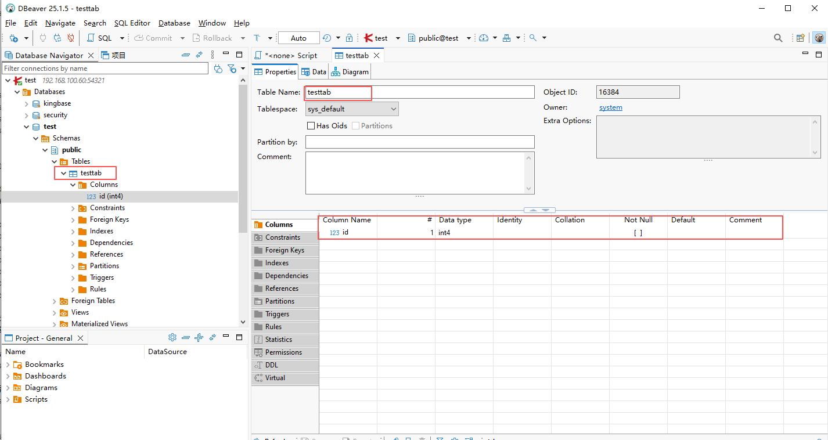Toggle the Has Oids checkbox
Image resolution: width=828 pixels, height=440 pixels.
[311, 126]
